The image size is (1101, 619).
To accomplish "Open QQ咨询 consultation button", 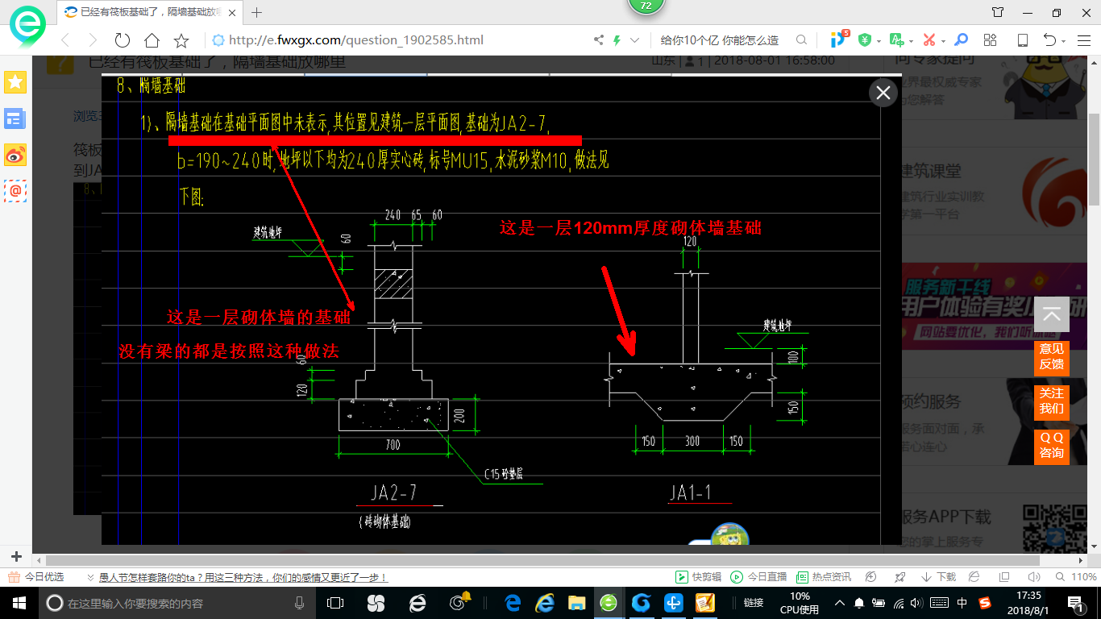I will pyautogui.click(x=1052, y=446).
